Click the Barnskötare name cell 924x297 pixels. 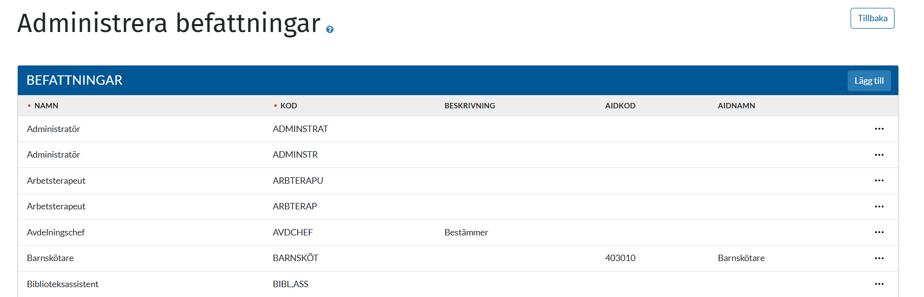tap(50, 258)
